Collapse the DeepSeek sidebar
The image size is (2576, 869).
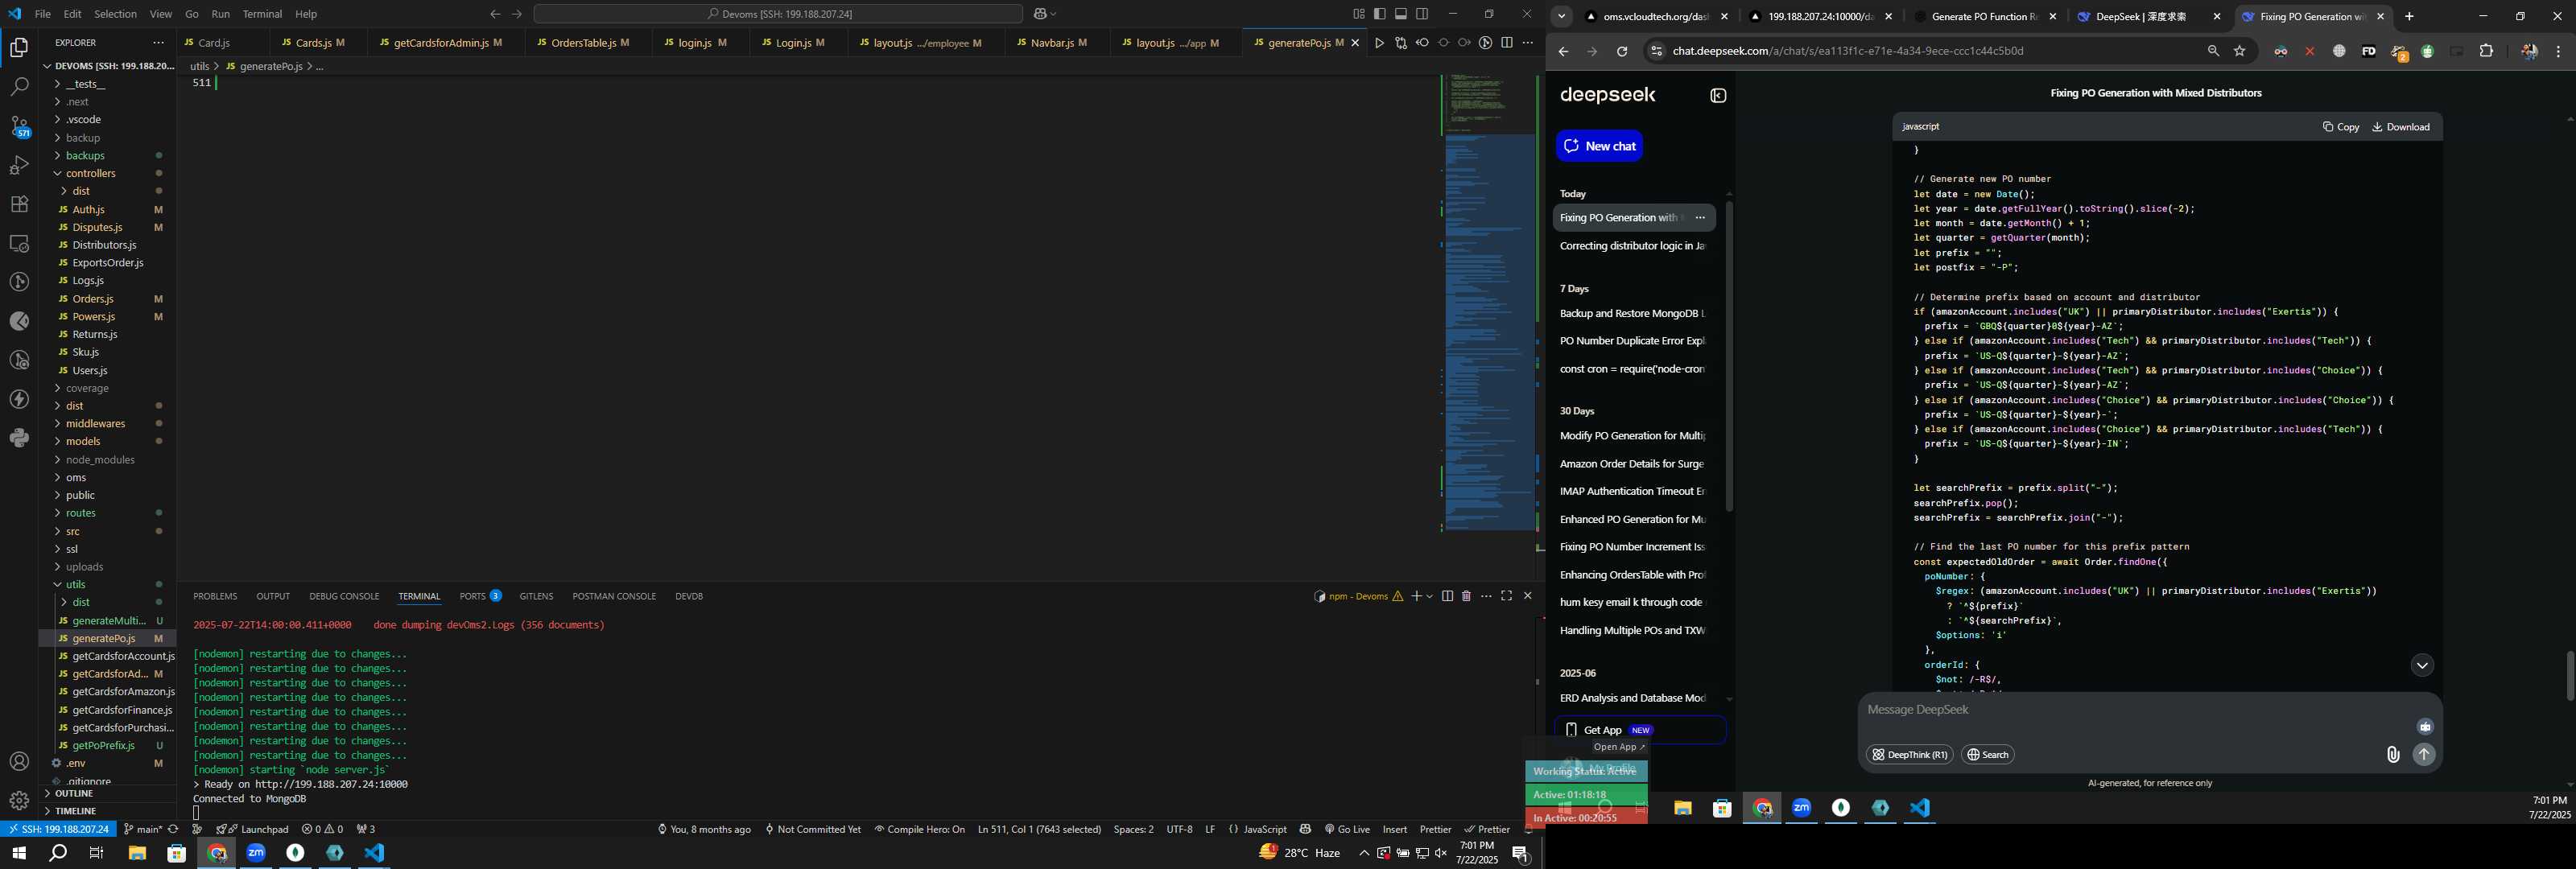[1718, 96]
